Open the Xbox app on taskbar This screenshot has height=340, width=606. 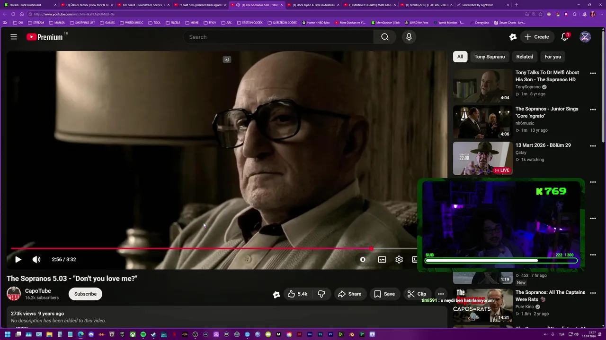click(x=133, y=334)
